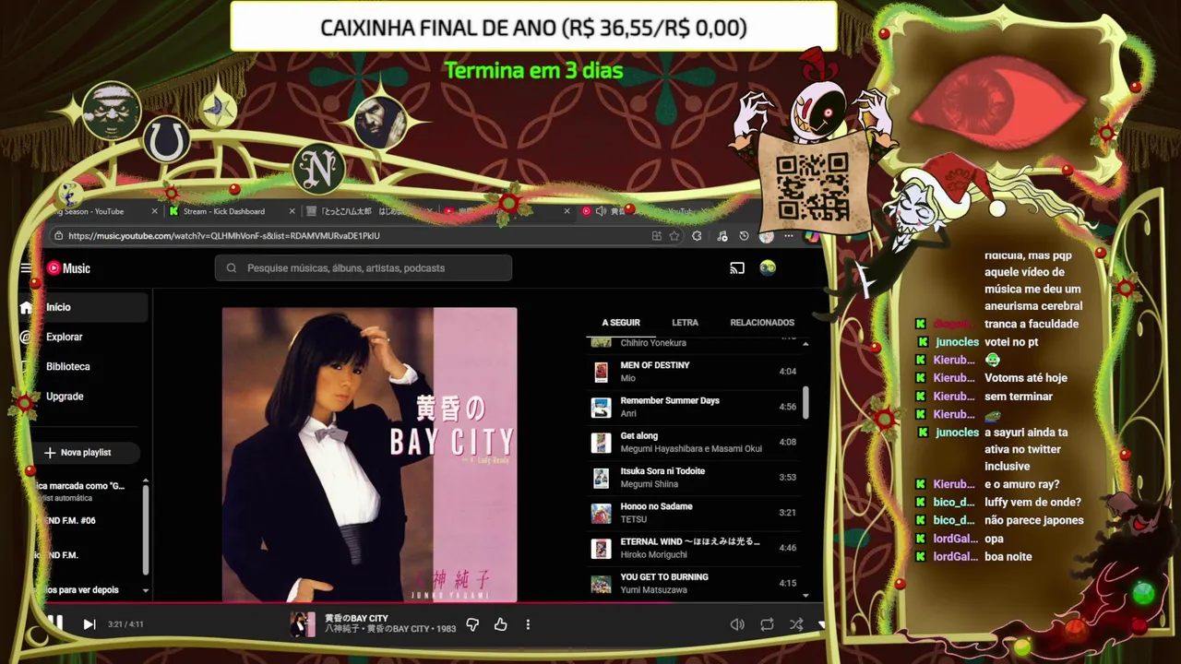The width and height of the screenshot is (1181, 664).
Task: Create a Nova playlist
Action: 85,453
